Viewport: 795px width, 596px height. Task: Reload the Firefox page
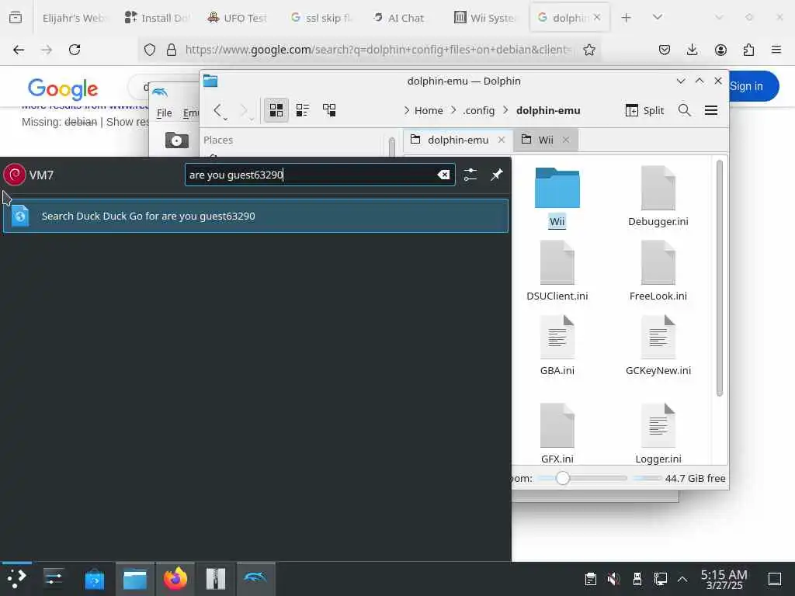[x=75, y=50]
